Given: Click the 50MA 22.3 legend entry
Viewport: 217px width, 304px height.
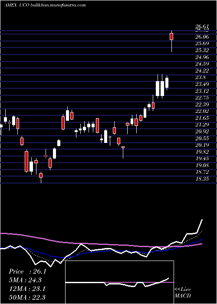Looking at the screenshot, I should [27, 297].
